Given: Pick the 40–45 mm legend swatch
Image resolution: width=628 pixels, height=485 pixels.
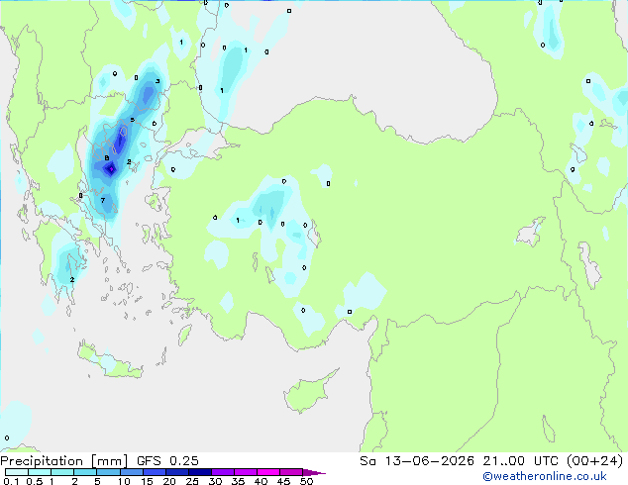Looking at the screenshot, I should pos(268,472).
